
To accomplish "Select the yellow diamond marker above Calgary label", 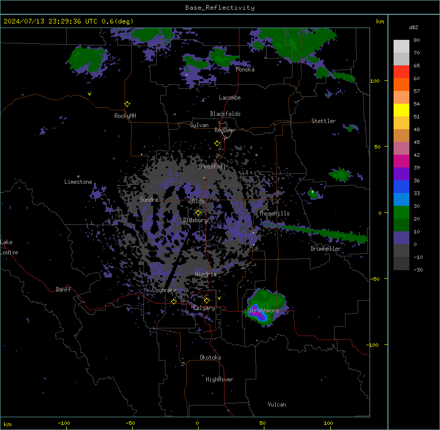I will 207,301.
